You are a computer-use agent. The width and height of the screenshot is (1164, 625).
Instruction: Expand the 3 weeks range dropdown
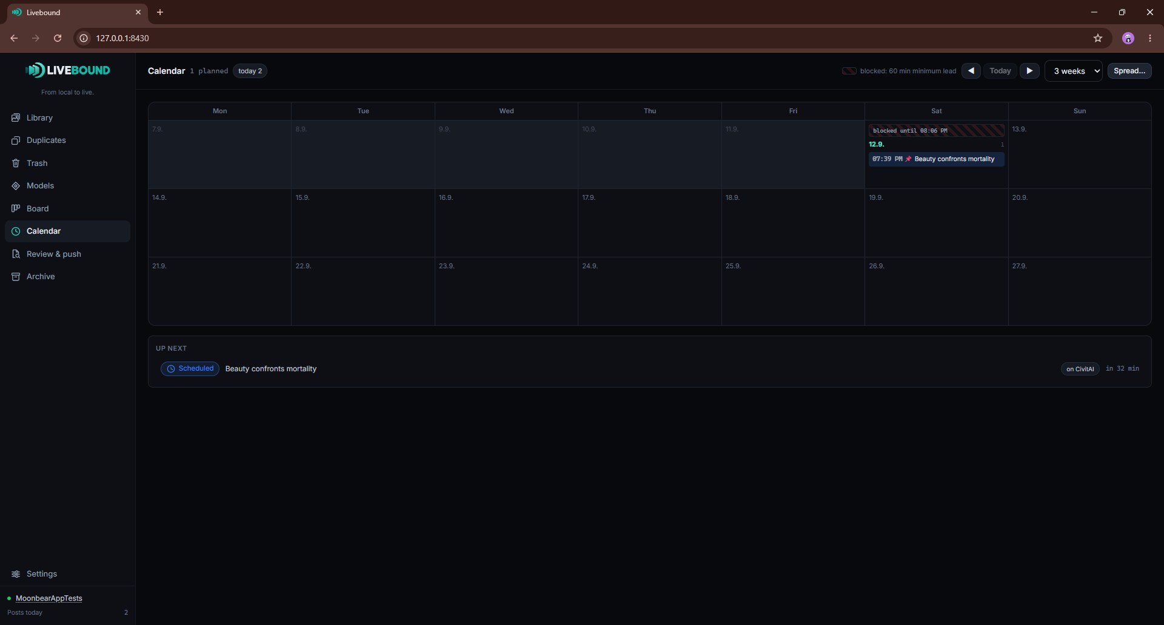1074,71
